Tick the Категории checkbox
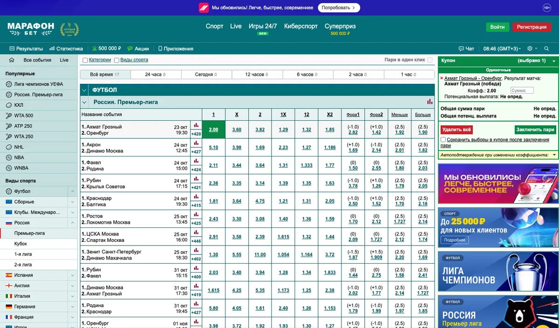The image size is (559, 328). 85,60
